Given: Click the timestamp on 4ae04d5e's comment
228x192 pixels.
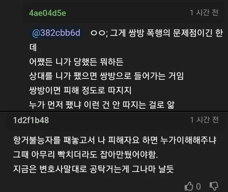Looking at the screenshot, I should tap(204, 13).
